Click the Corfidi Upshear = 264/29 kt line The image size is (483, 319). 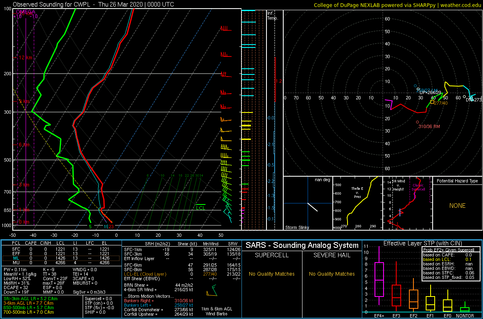[x=158, y=314]
